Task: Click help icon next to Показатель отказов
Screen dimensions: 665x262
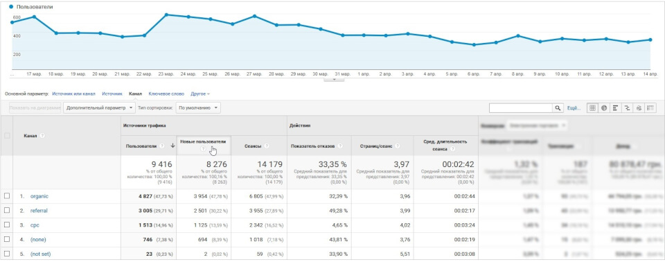Action: click(x=341, y=146)
